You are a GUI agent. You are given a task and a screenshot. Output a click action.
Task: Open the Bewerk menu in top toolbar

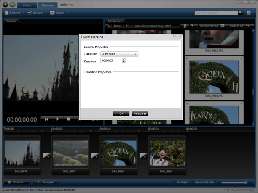click(x=38, y=13)
